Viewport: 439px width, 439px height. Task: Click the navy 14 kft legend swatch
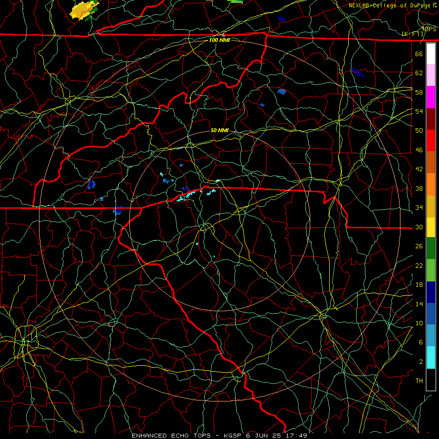click(x=431, y=292)
